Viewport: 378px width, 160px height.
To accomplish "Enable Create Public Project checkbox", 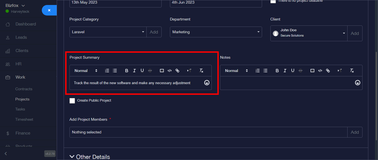I will (72, 101).
